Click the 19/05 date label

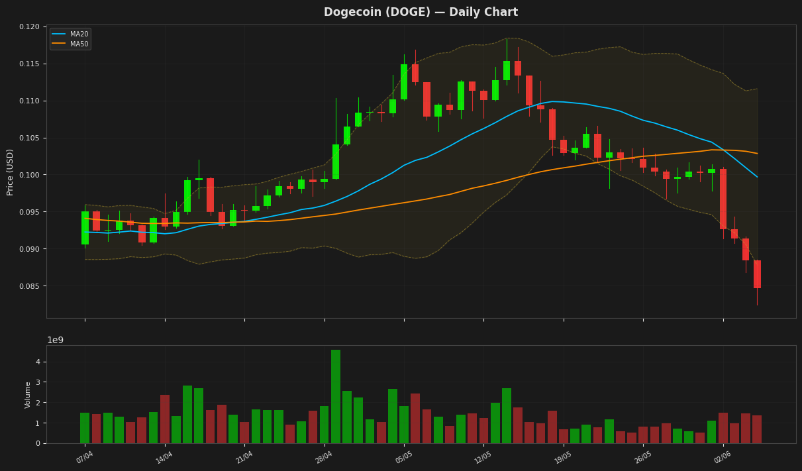pyautogui.click(x=563, y=456)
